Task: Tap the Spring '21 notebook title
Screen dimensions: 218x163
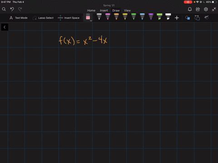Action: pos(109,5)
